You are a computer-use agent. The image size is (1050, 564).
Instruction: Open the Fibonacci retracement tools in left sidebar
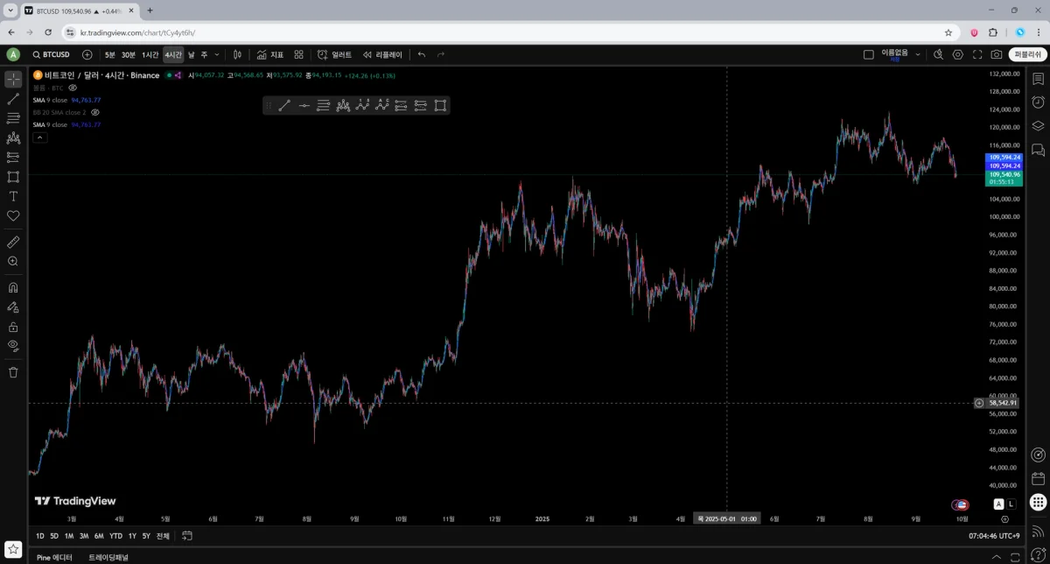click(13, 118)
